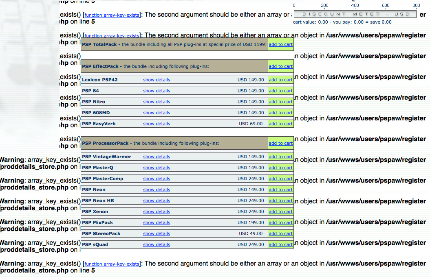Show details for PSP Neon HR
Viewport: 430px width, 277px height.
(157, 201)
